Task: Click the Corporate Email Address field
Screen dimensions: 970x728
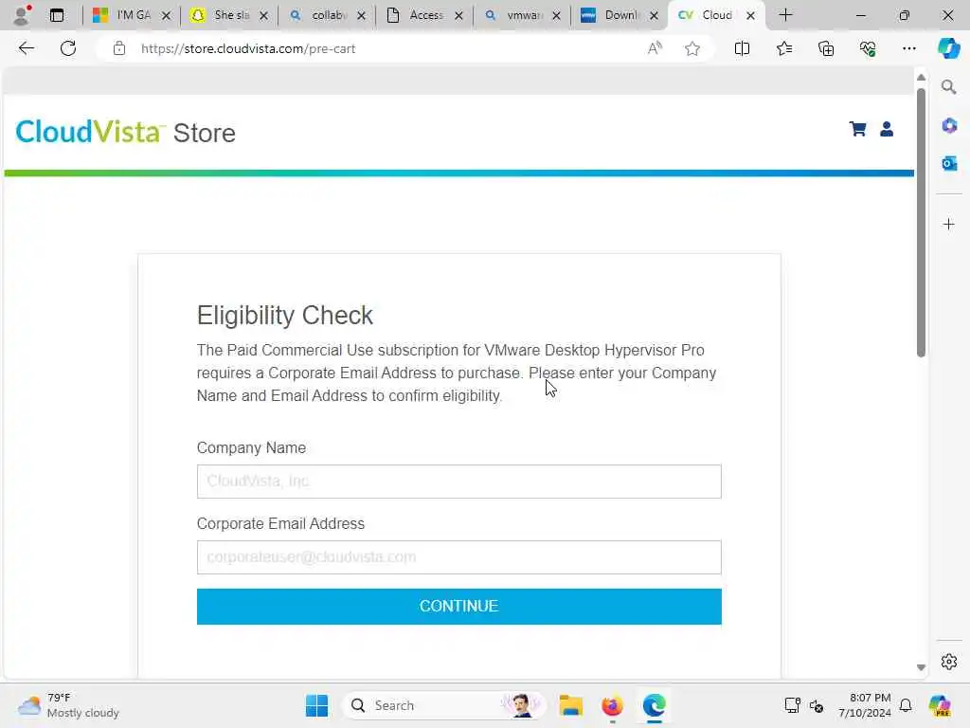Action: 459,556
